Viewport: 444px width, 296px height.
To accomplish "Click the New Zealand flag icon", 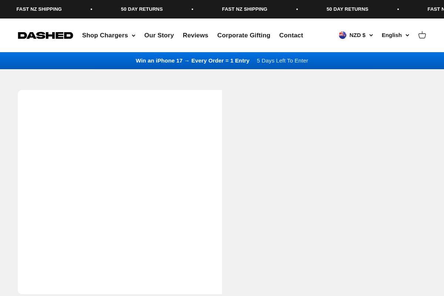I will (343, 35).
